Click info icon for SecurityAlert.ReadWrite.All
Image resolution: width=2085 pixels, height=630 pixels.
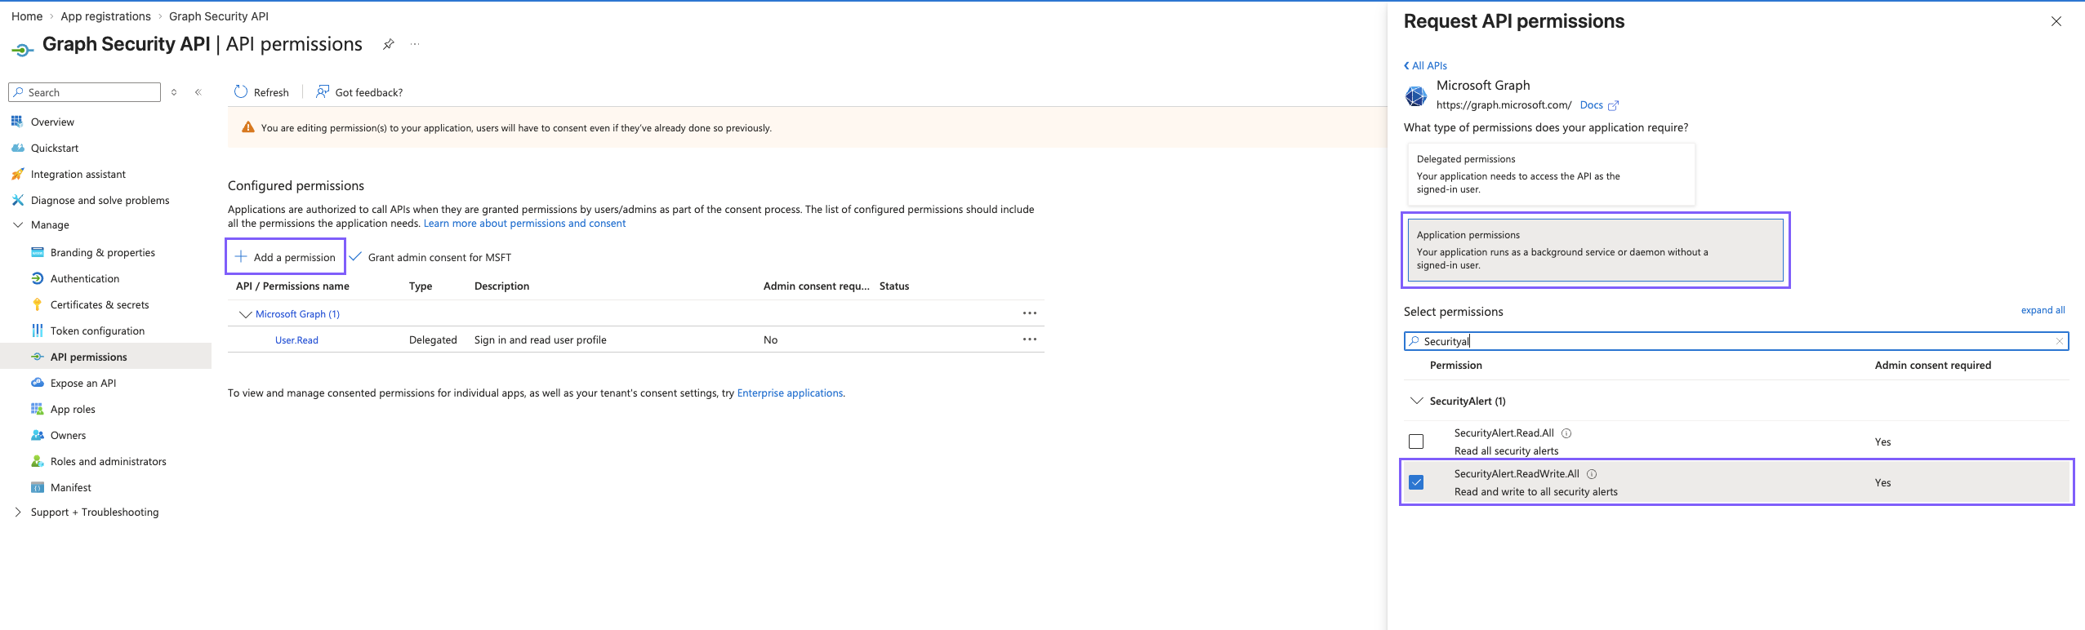pyautogui.click(x=1592, y=474)
